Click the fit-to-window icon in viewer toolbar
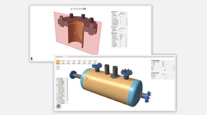 (73, 9)
